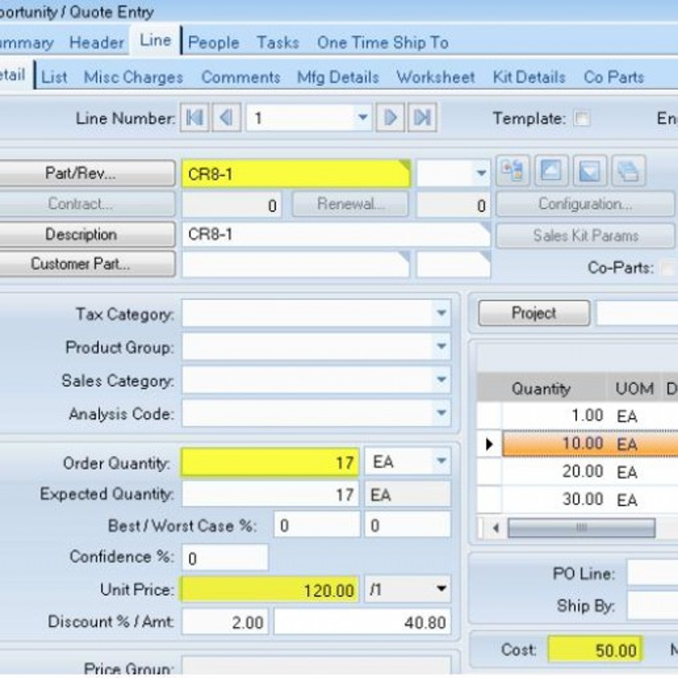Click the up-arrow icon next to Part field

pyautogui.click(x=551, y=171)
